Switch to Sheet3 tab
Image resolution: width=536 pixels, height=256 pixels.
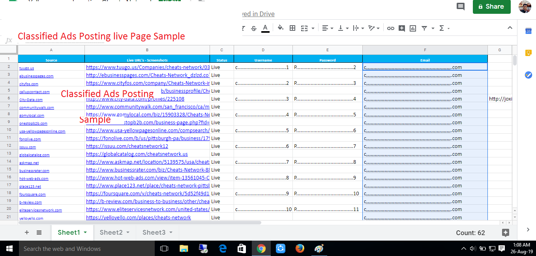click(154, 232)
